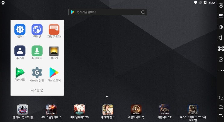Screen dimensions: 224x122
Task: Click the Google Play logo in search bar
Action: click(73, 12)
